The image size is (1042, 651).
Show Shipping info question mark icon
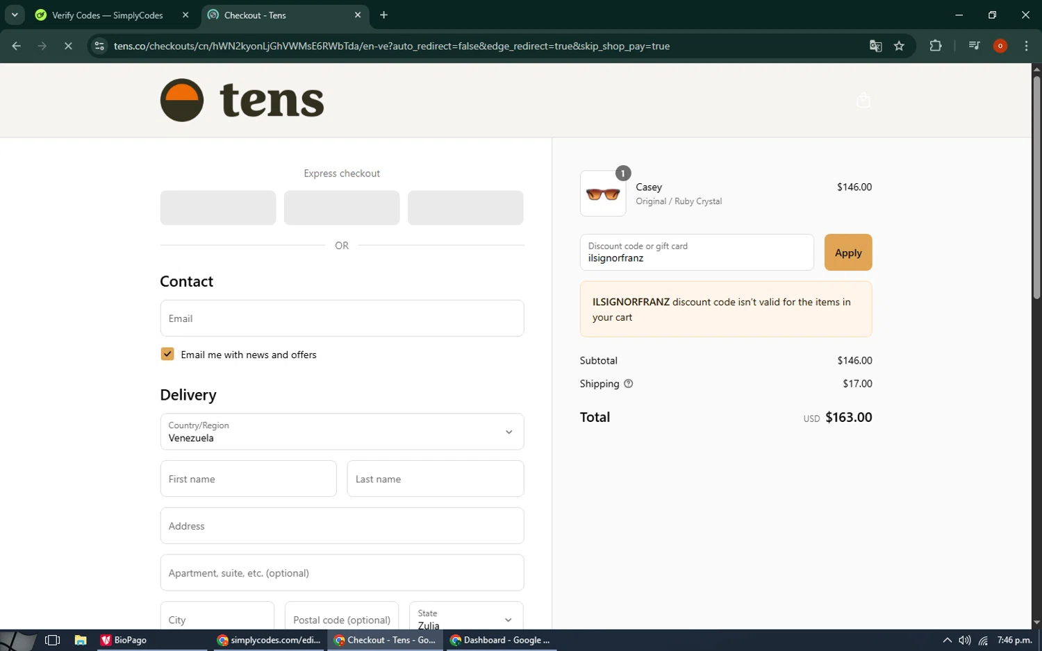tap(629, 384)
